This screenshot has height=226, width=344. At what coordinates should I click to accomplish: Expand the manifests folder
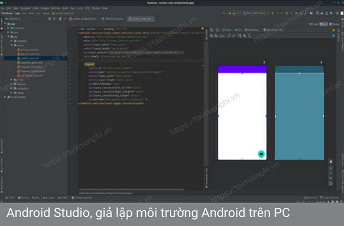(8, 28)
